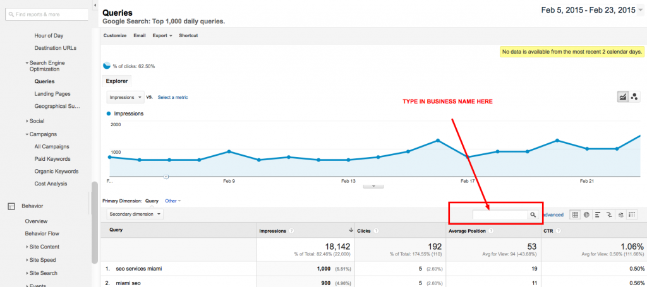Click help icon next to Average Position

point(492,231)
